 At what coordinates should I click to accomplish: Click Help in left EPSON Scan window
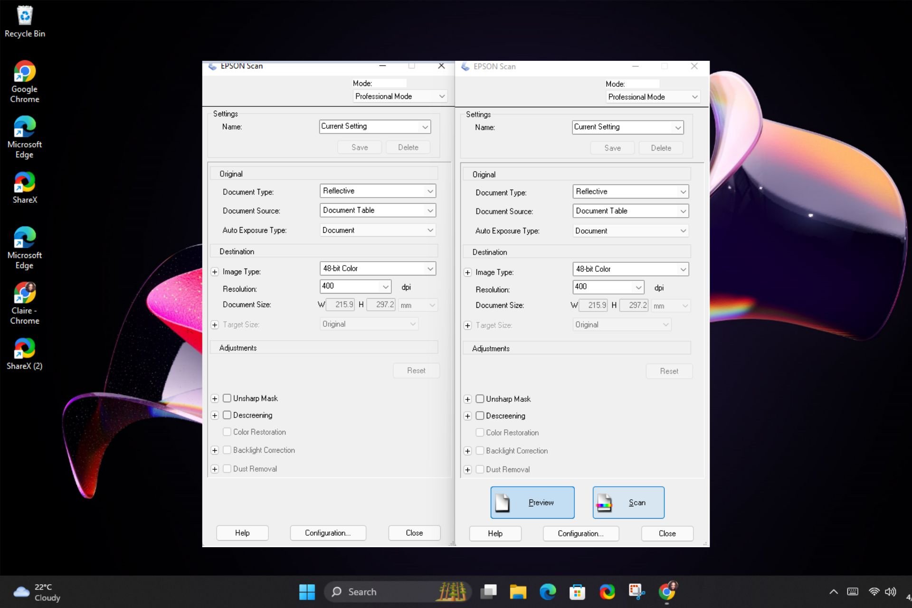242,533
